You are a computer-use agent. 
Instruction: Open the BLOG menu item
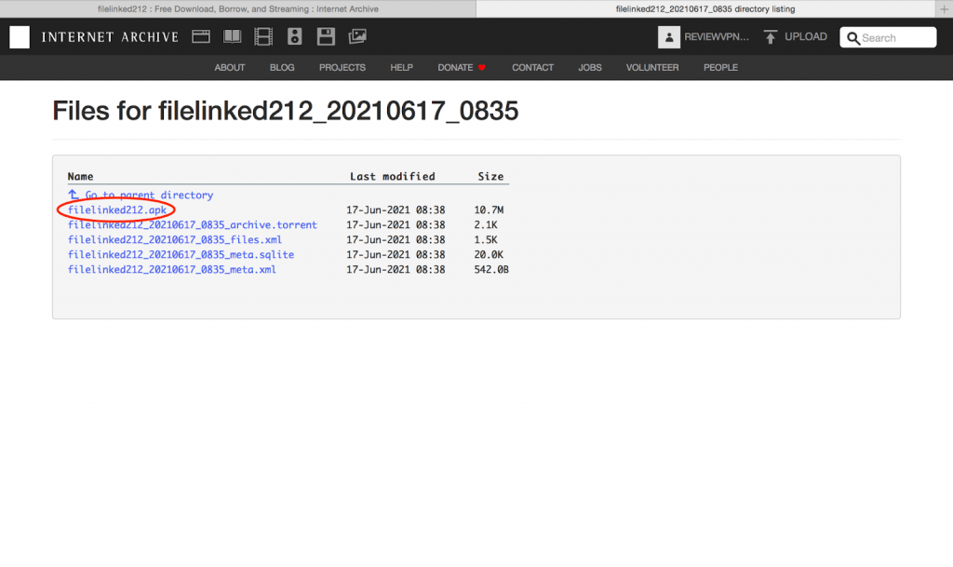282,67
